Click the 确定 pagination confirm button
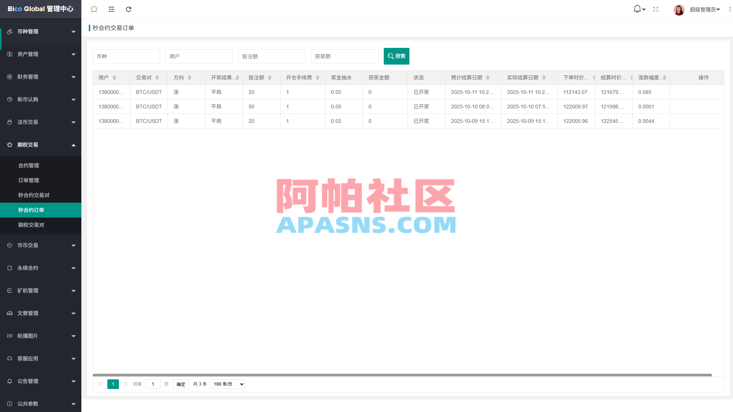Screen dimensions: 733x412 [181, 384]
